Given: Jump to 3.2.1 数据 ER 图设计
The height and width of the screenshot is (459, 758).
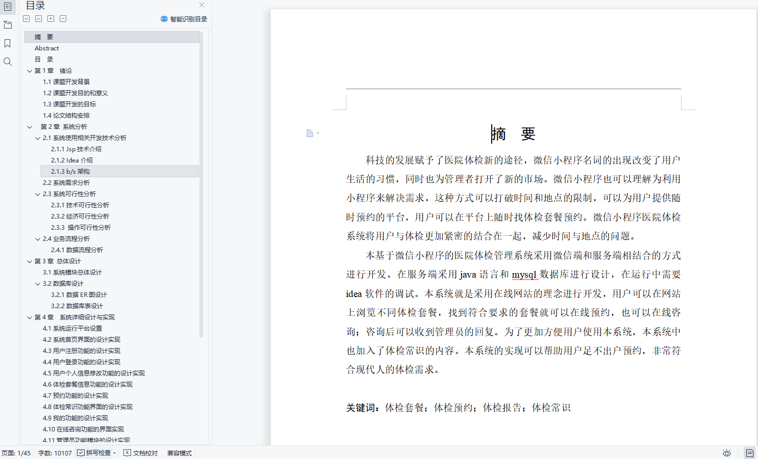Looking at the screenshot, I should click(79, 295).
